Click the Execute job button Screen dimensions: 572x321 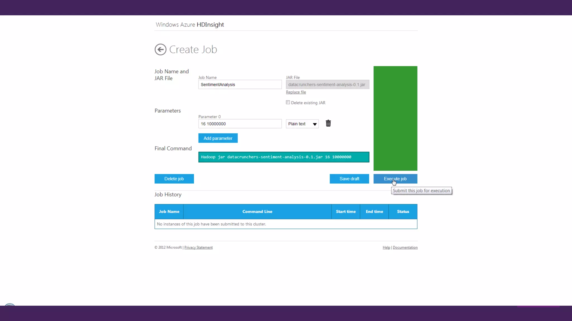(395, 179)
